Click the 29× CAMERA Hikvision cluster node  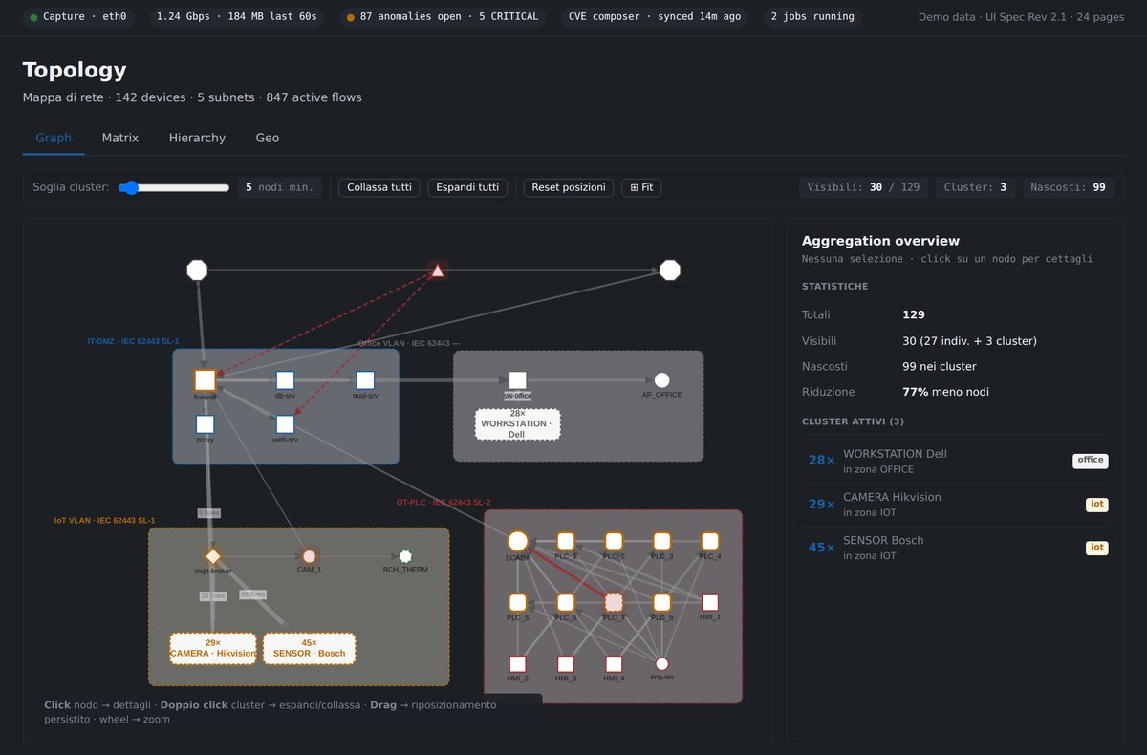(x=213, y=648)
